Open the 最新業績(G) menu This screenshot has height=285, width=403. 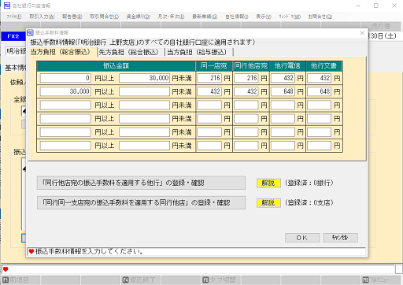coord(205,17)
